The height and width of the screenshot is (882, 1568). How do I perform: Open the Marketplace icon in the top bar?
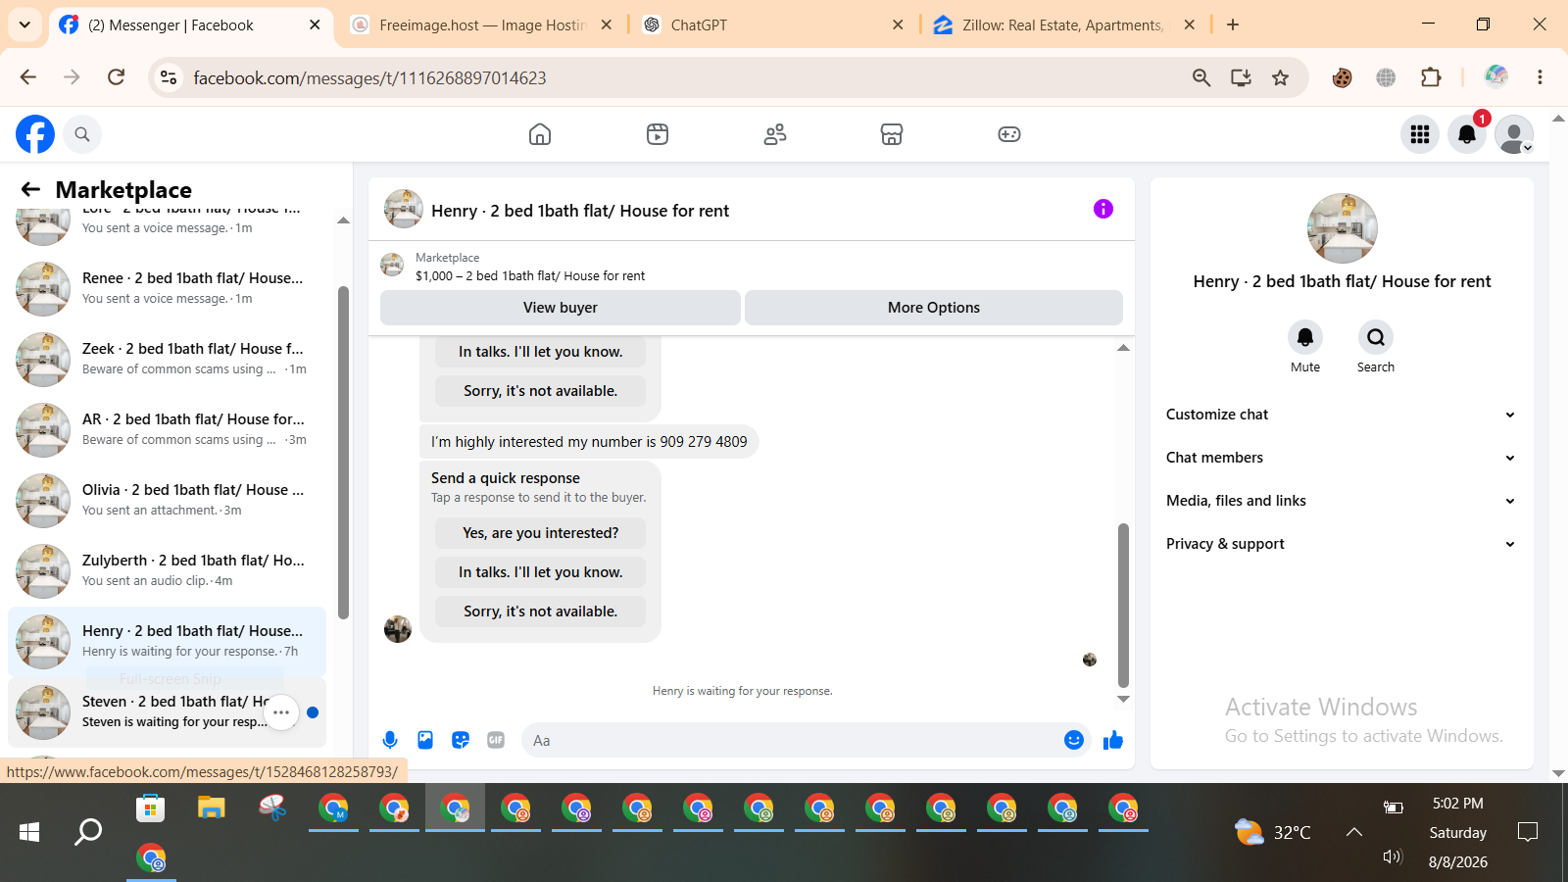[x=892, y=134]
